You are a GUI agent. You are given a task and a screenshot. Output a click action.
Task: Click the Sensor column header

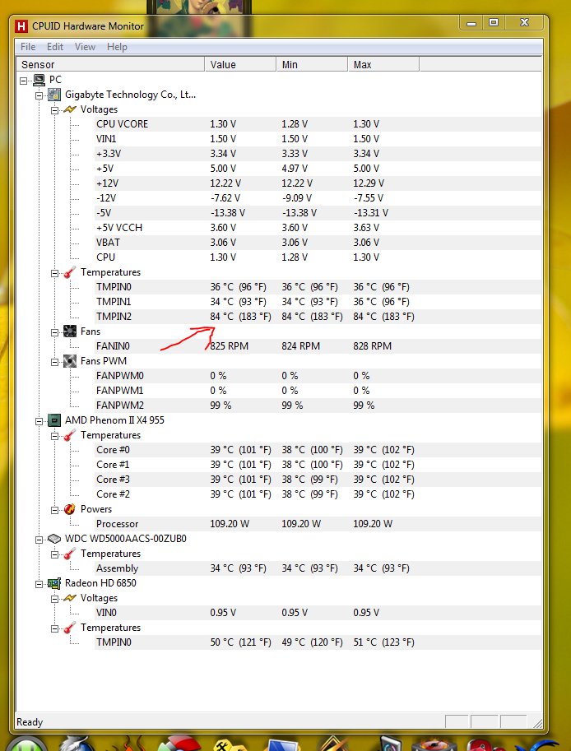click(110, 65)
